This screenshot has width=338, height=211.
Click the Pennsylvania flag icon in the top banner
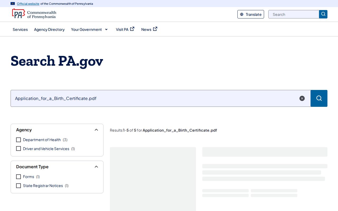pos(13,4)
